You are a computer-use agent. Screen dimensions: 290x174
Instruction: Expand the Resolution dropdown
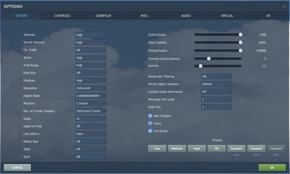pyautogui.click(x=90, y=88)
